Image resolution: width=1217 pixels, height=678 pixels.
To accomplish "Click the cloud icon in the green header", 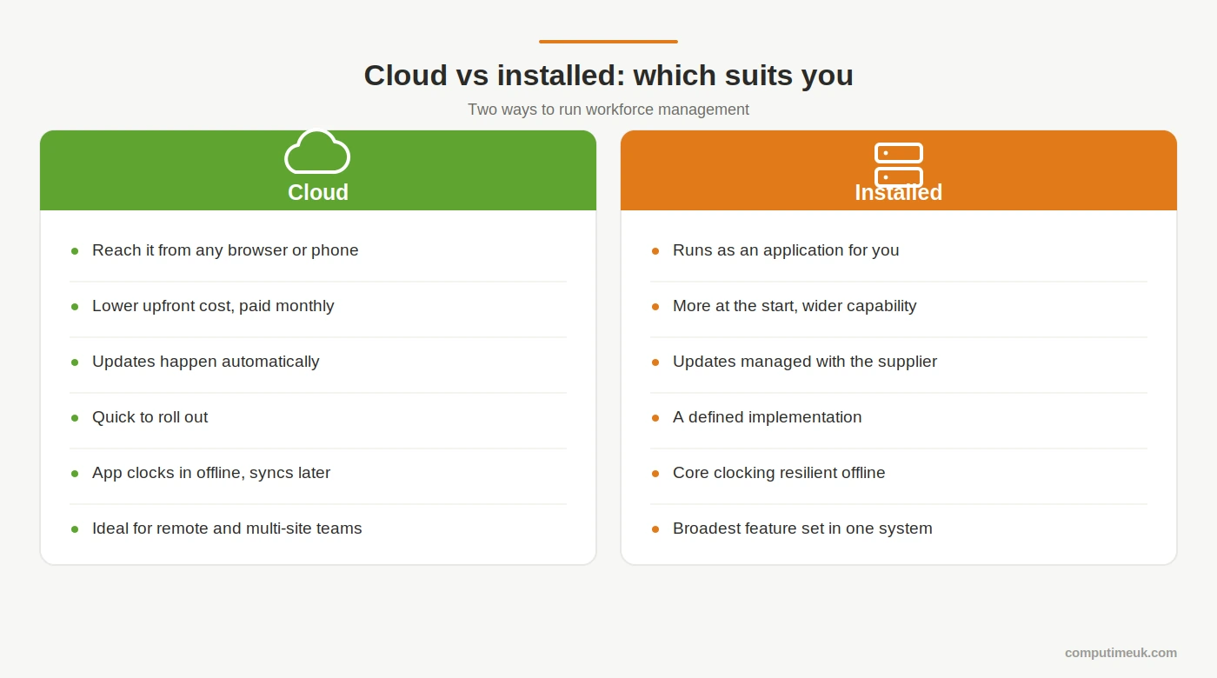I will pyautogui.click(x=317, y=152).
